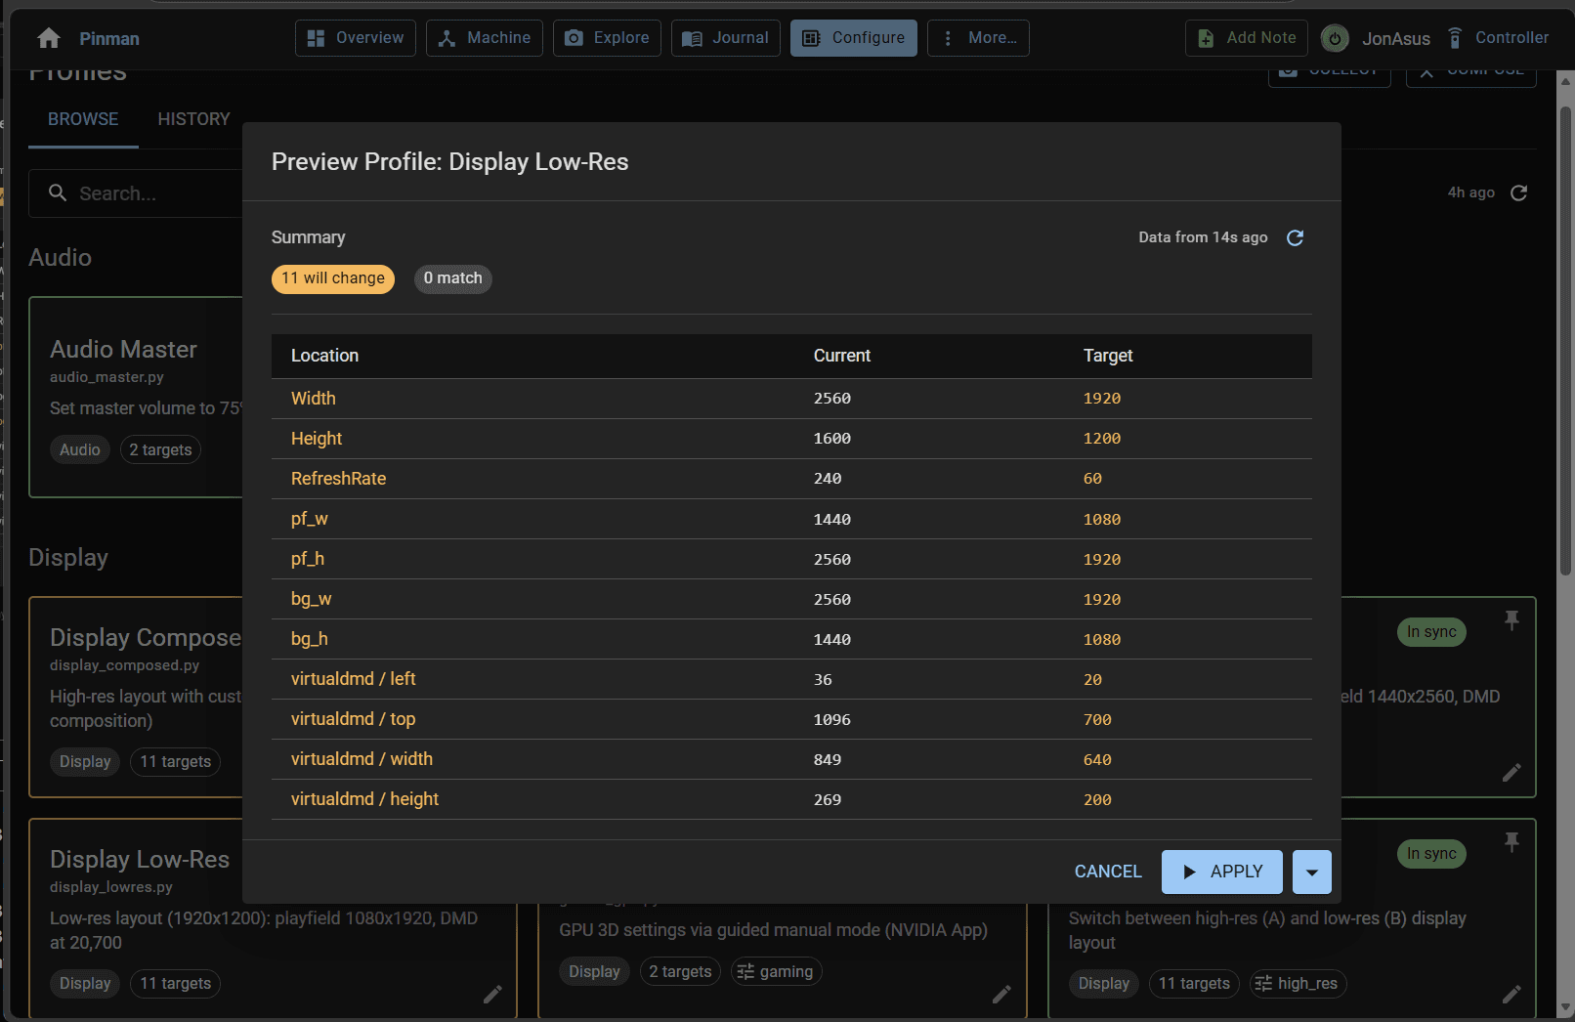1575x1022 pixels.
Task: Open the RefreshRate location link
Action: point(338,479)
